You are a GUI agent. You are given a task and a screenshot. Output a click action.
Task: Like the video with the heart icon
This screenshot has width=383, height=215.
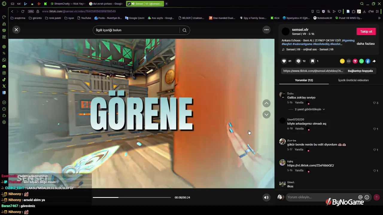(x=284, y=61)
